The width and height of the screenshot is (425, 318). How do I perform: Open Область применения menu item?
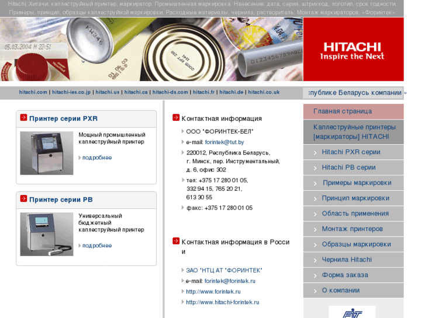[355, 214]
